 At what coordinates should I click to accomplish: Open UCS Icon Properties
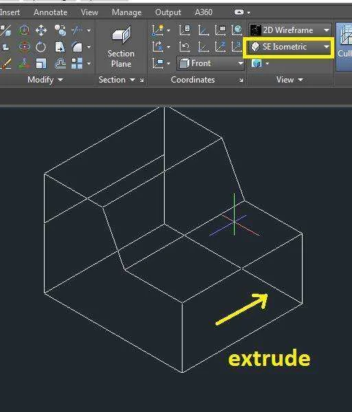pyautogui.click(x=185, y=30)
